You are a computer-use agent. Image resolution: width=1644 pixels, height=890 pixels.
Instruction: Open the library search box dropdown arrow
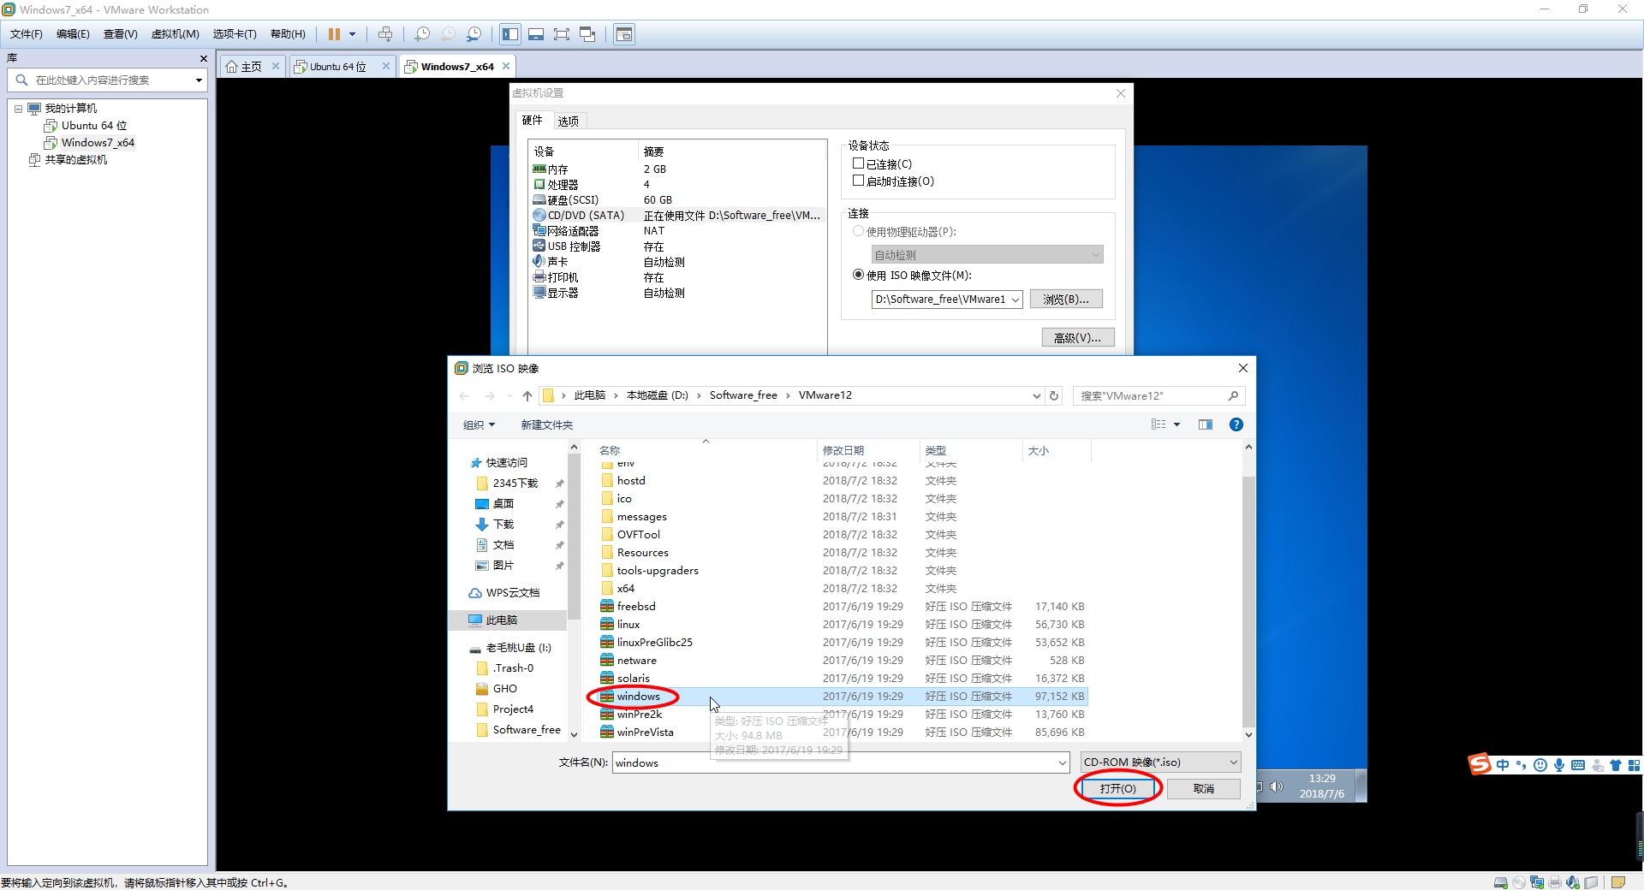[199, 80]
